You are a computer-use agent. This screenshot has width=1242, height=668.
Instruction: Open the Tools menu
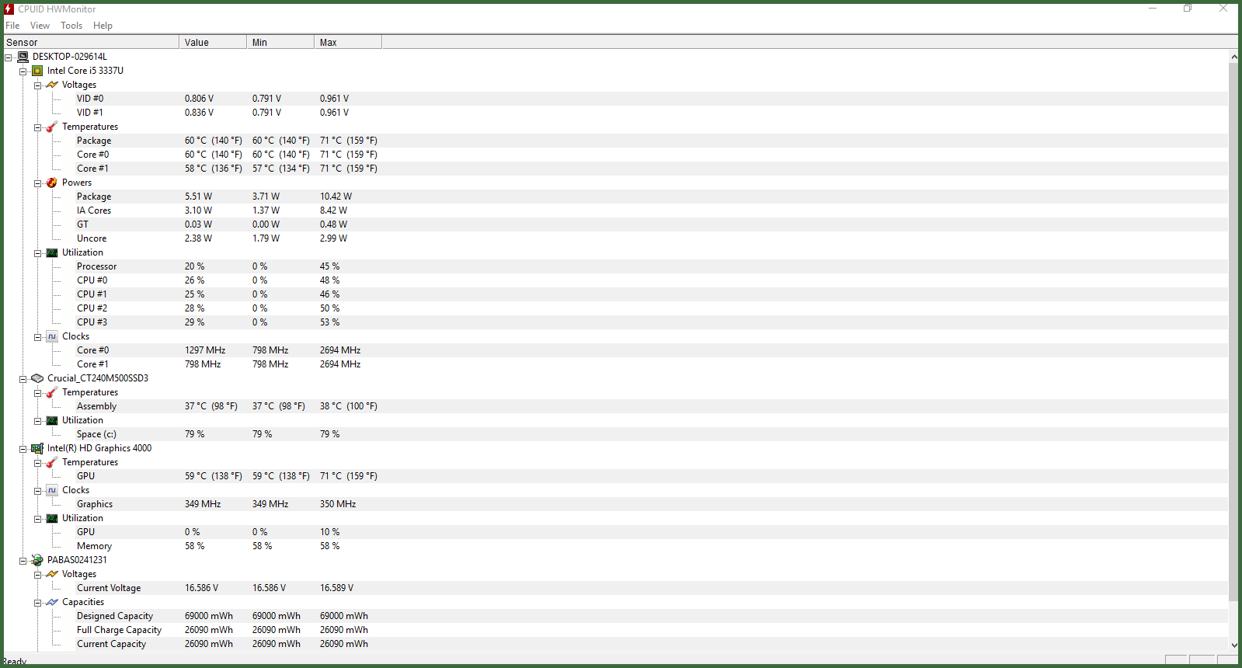click(x=71, y=26)
